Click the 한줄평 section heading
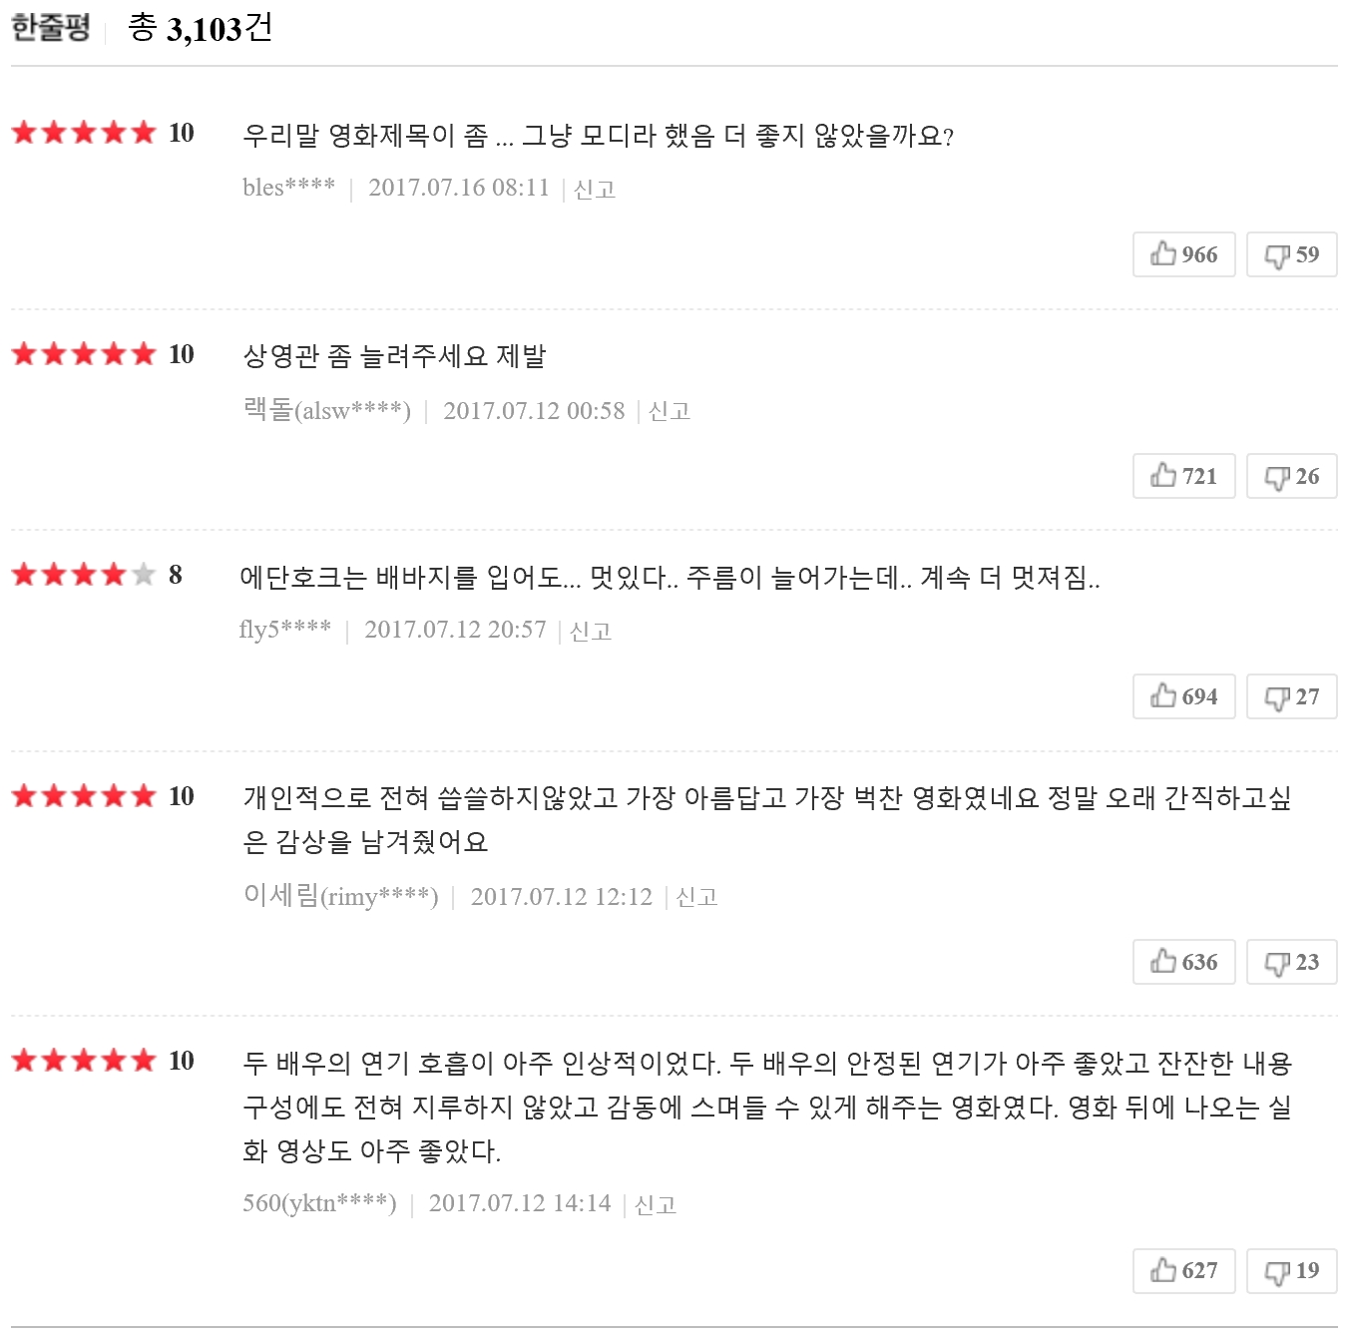The image size is (1351, 1340). 51,27
